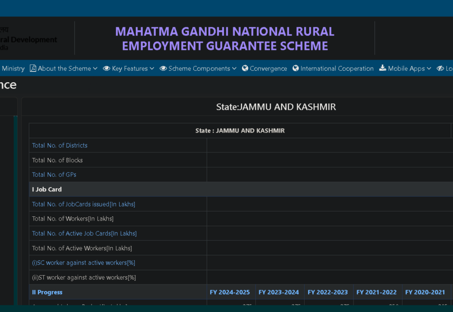Click the eye icon beside Scheme Components
This screenshot has height=312, width=453.
click(163, 69)
